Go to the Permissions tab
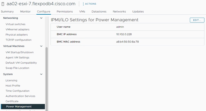206x111 pixels. (65, 11)
